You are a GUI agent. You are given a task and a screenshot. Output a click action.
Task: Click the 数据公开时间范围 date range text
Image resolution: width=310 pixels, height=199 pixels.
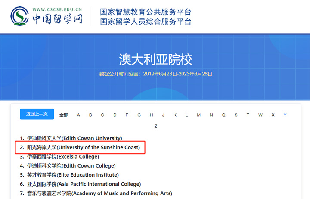(155, 74)
